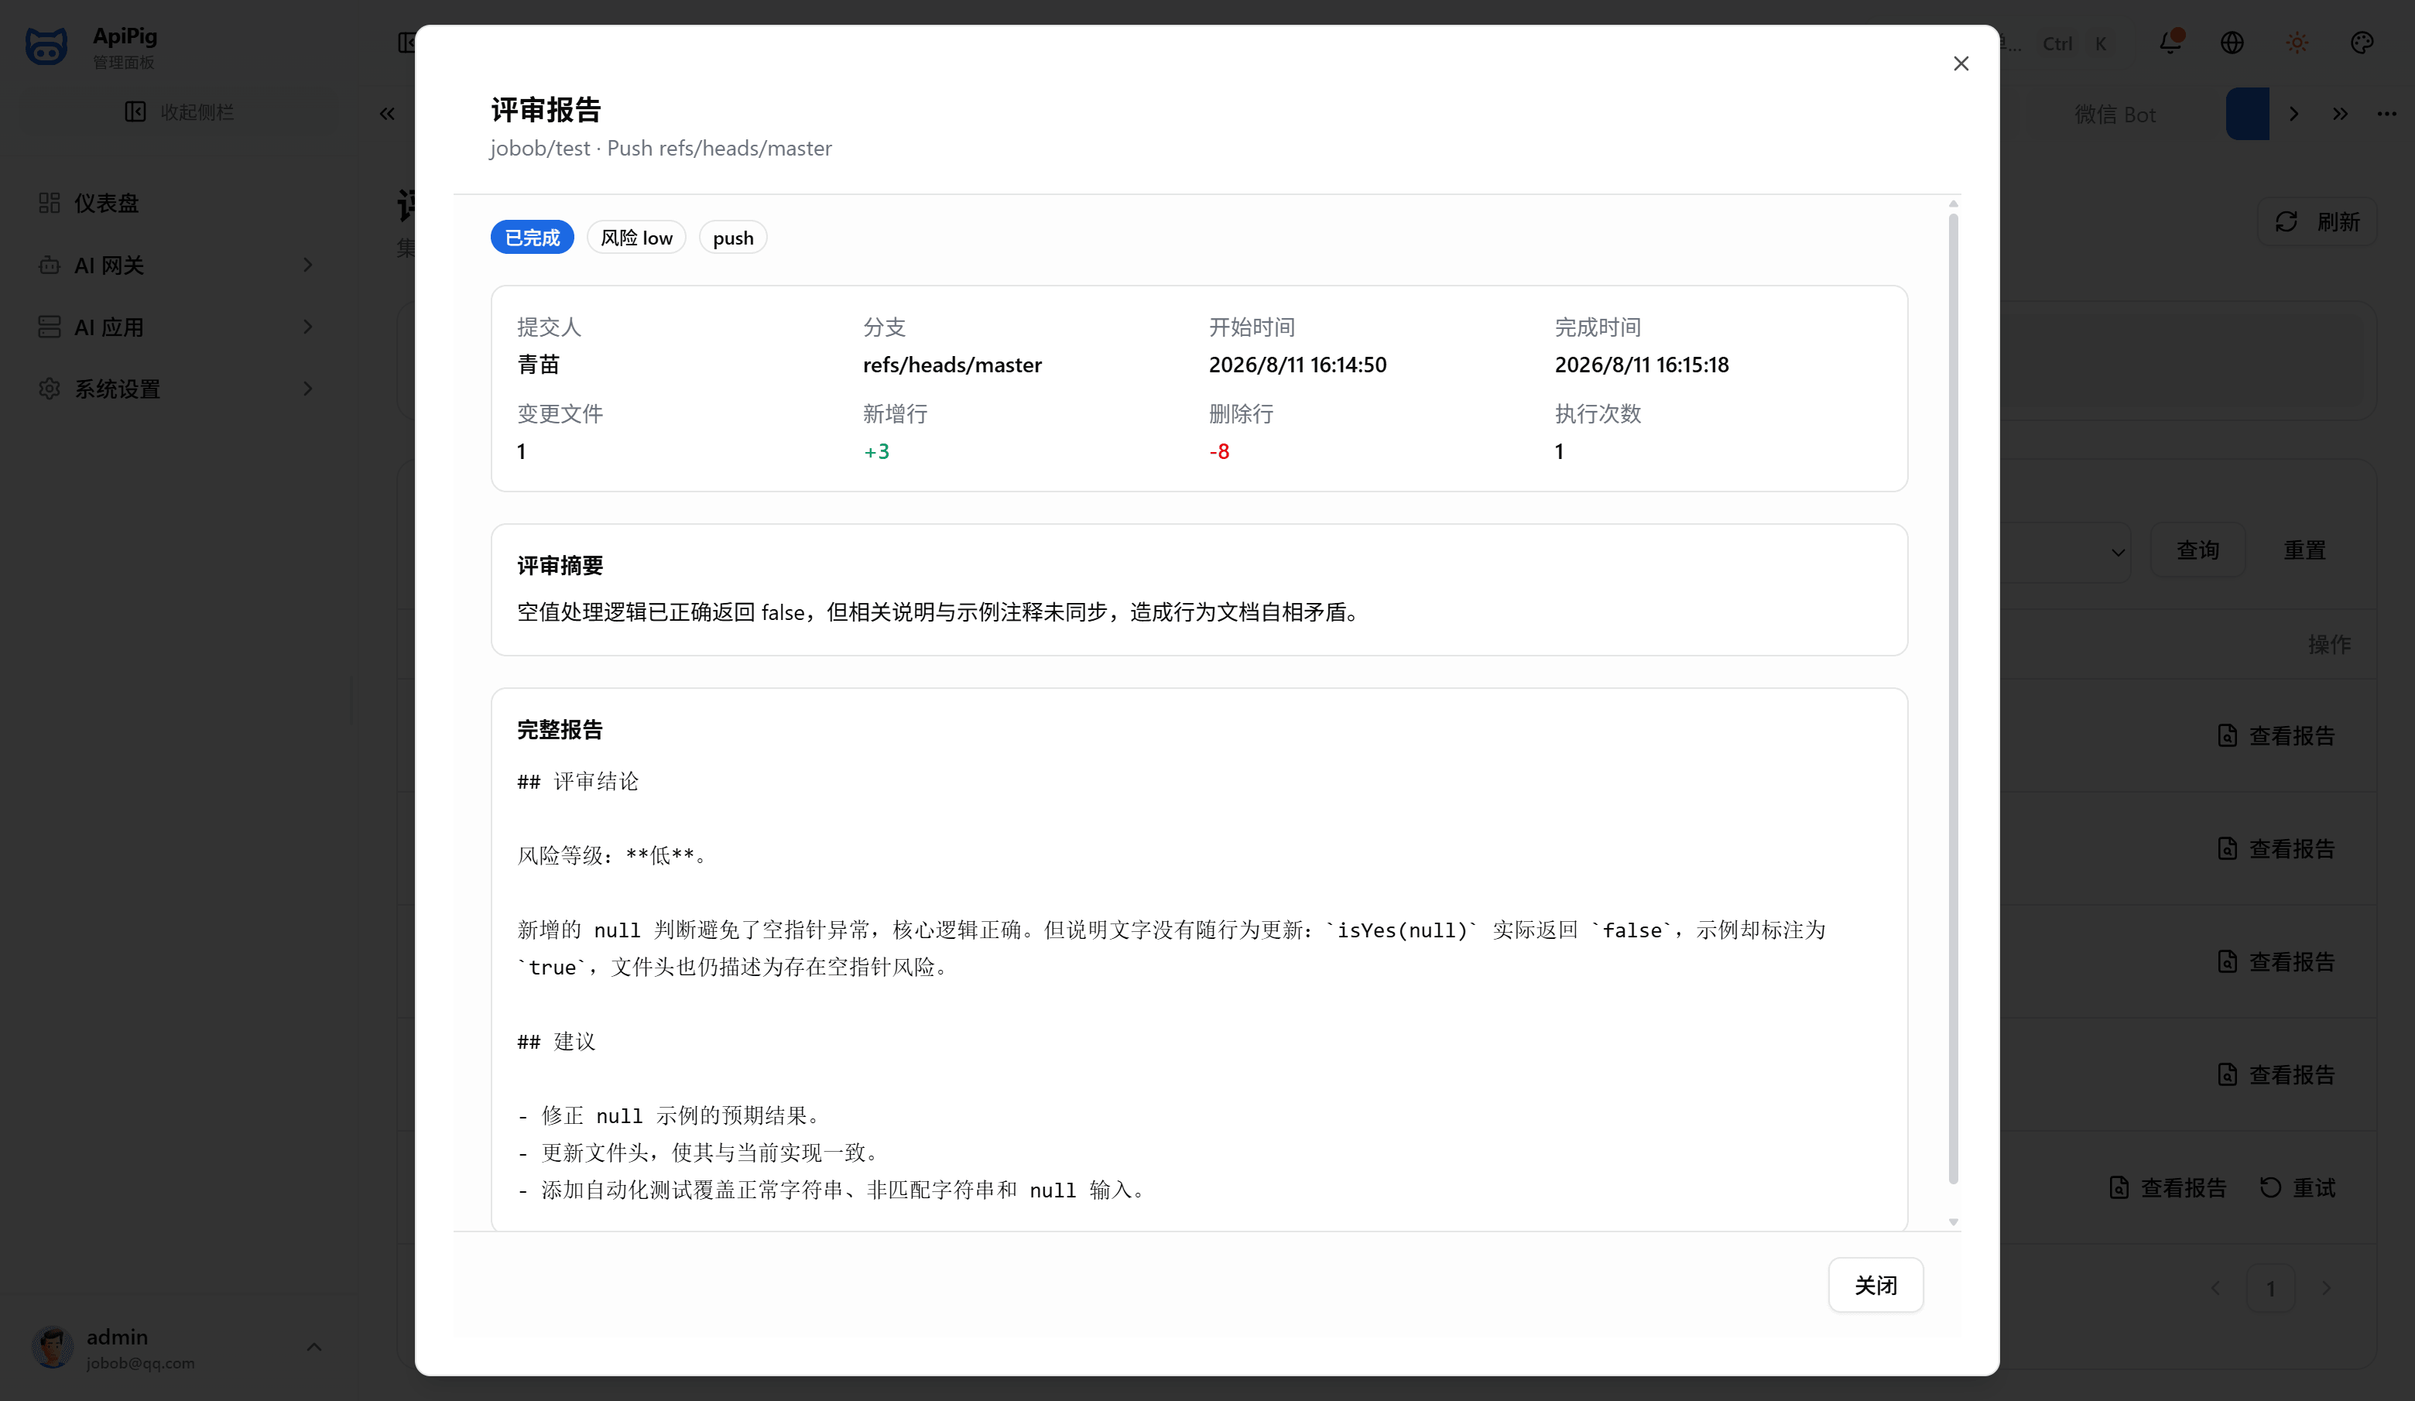Click the sidebar toggle icon in top bar
The image size is (2415, 1401).
click(x=406, y=42)
